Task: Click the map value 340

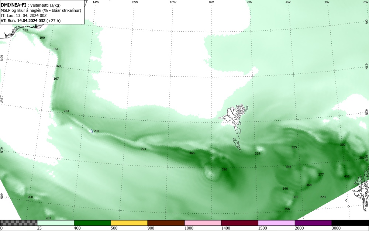Action: coord(285,189)
